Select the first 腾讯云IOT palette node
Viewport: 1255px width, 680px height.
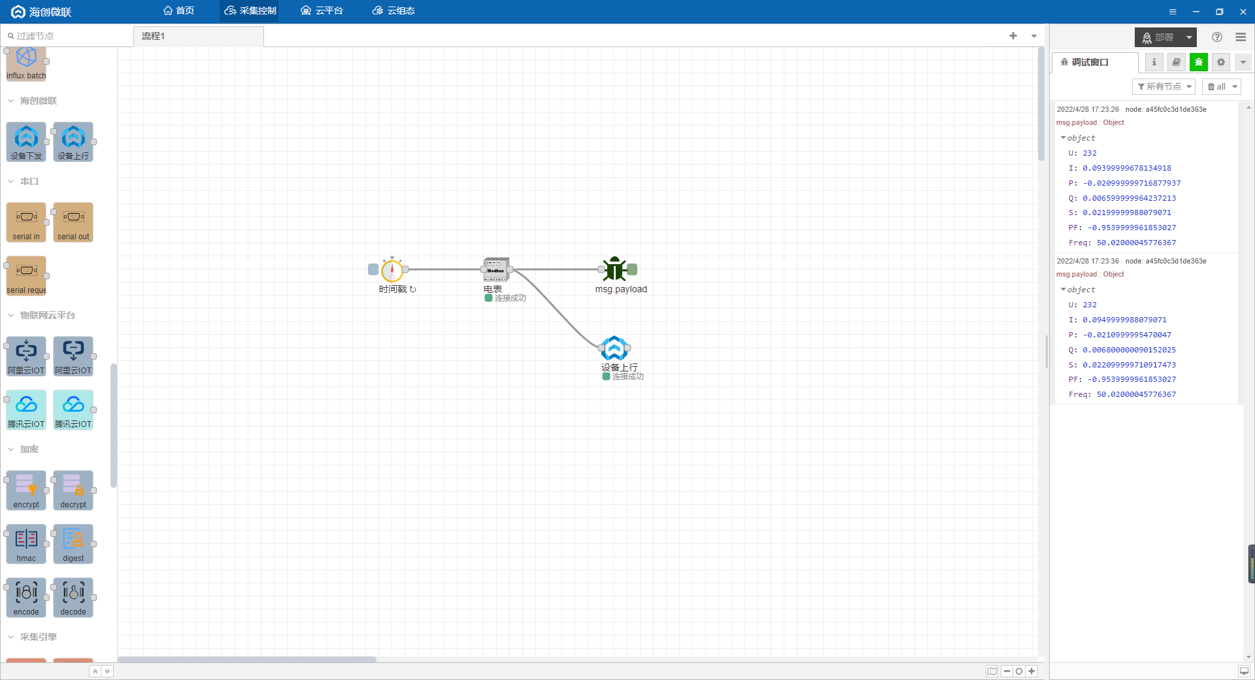click(x=26, y=410)
